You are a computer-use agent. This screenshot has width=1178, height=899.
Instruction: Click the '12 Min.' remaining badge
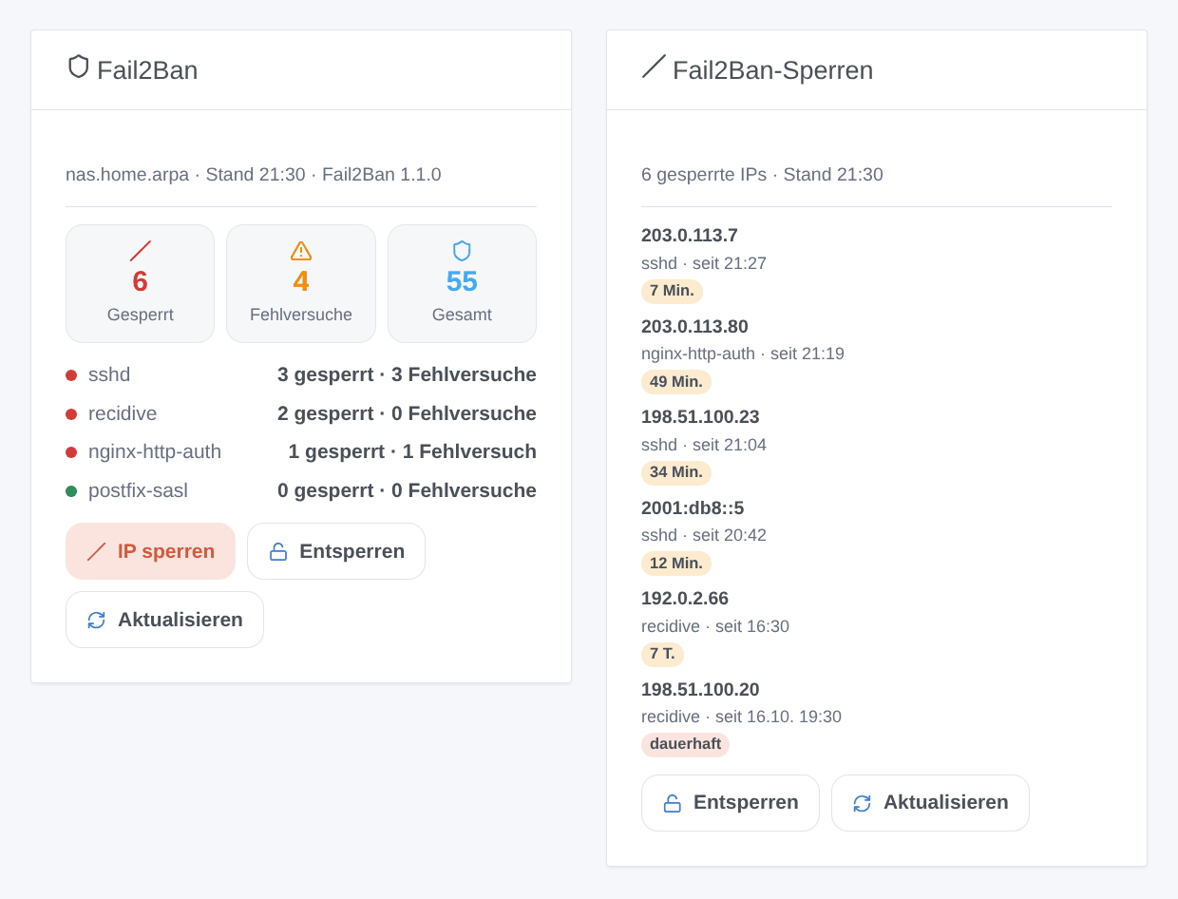pyautogui.click(x=676, y=564)
